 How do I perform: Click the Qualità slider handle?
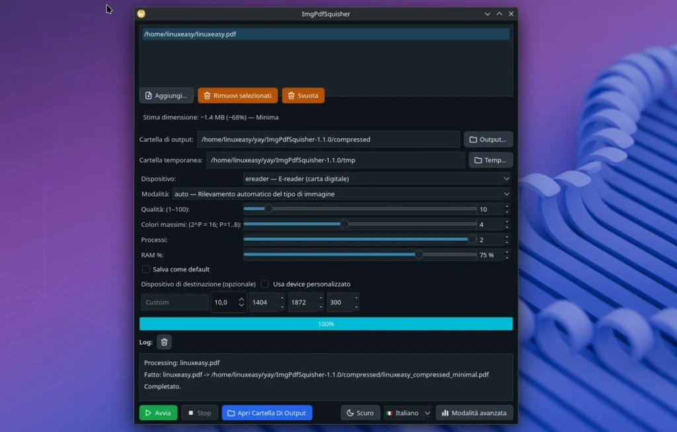tap(268, 208)
